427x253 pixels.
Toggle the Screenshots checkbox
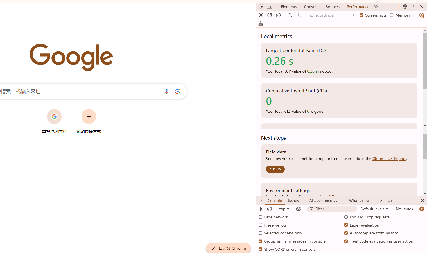pyautogui.click(x=362, y=15)
